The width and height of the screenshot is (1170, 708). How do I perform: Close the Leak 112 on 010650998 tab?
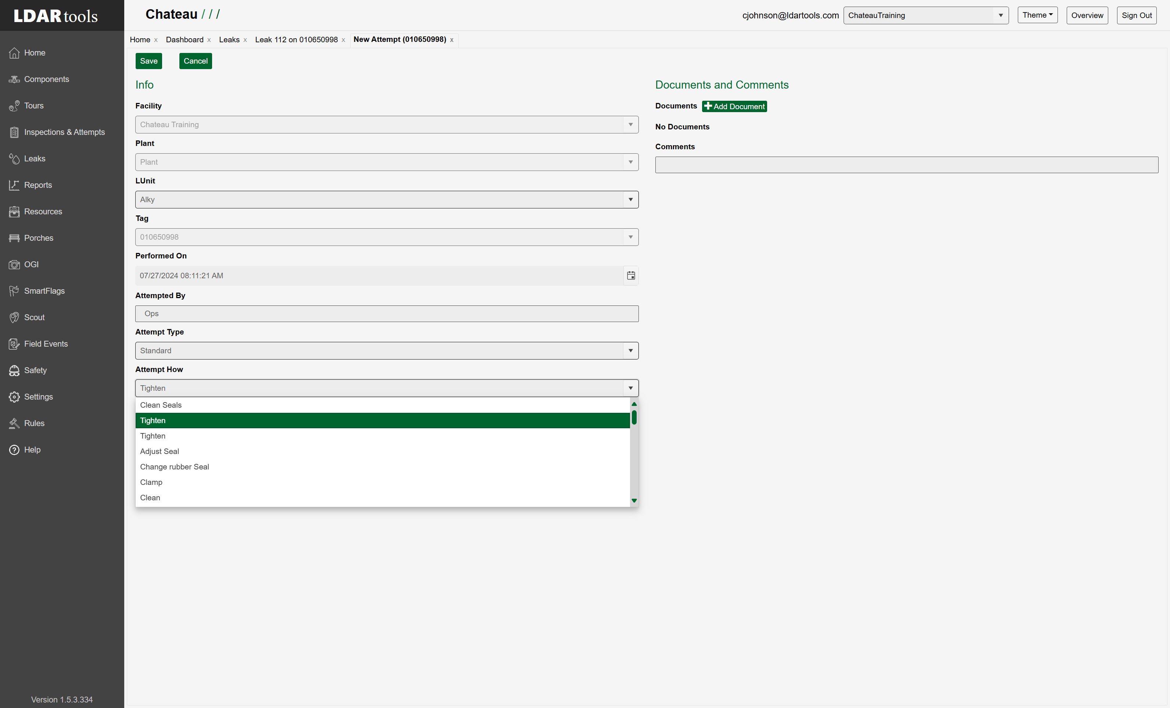[343, 40]
